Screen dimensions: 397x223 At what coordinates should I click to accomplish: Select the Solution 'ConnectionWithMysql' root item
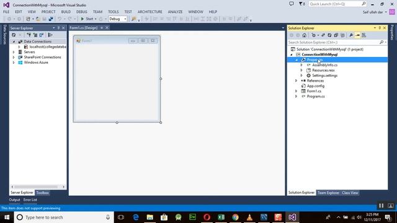tap(330, 50)
